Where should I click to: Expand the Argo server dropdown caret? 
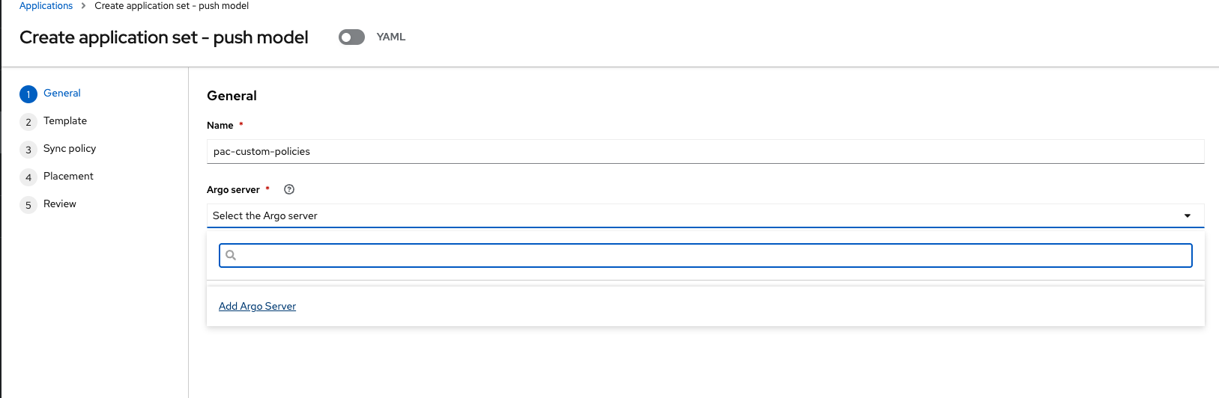1188,215
